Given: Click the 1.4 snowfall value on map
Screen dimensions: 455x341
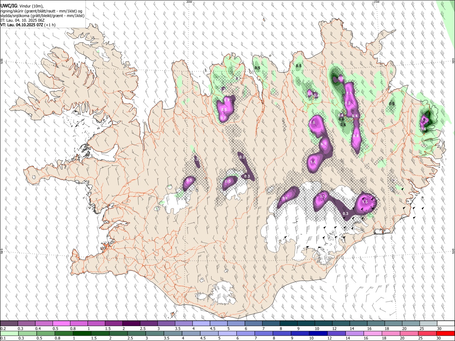Looking at the screenshot, I should point(313,162).
